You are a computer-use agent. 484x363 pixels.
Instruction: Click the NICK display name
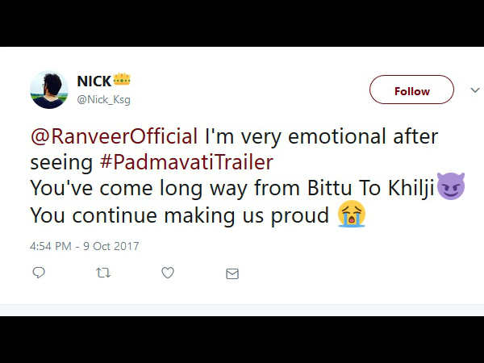(94, 81)
